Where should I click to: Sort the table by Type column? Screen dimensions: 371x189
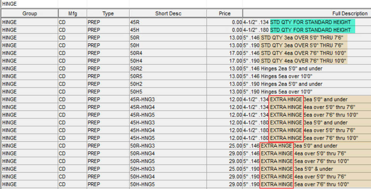(108, 13)
